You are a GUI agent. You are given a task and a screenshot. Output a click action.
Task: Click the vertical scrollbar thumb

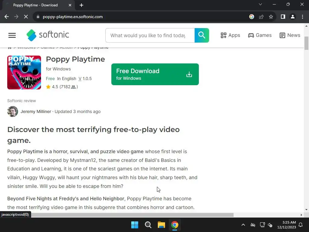[306, 43]
